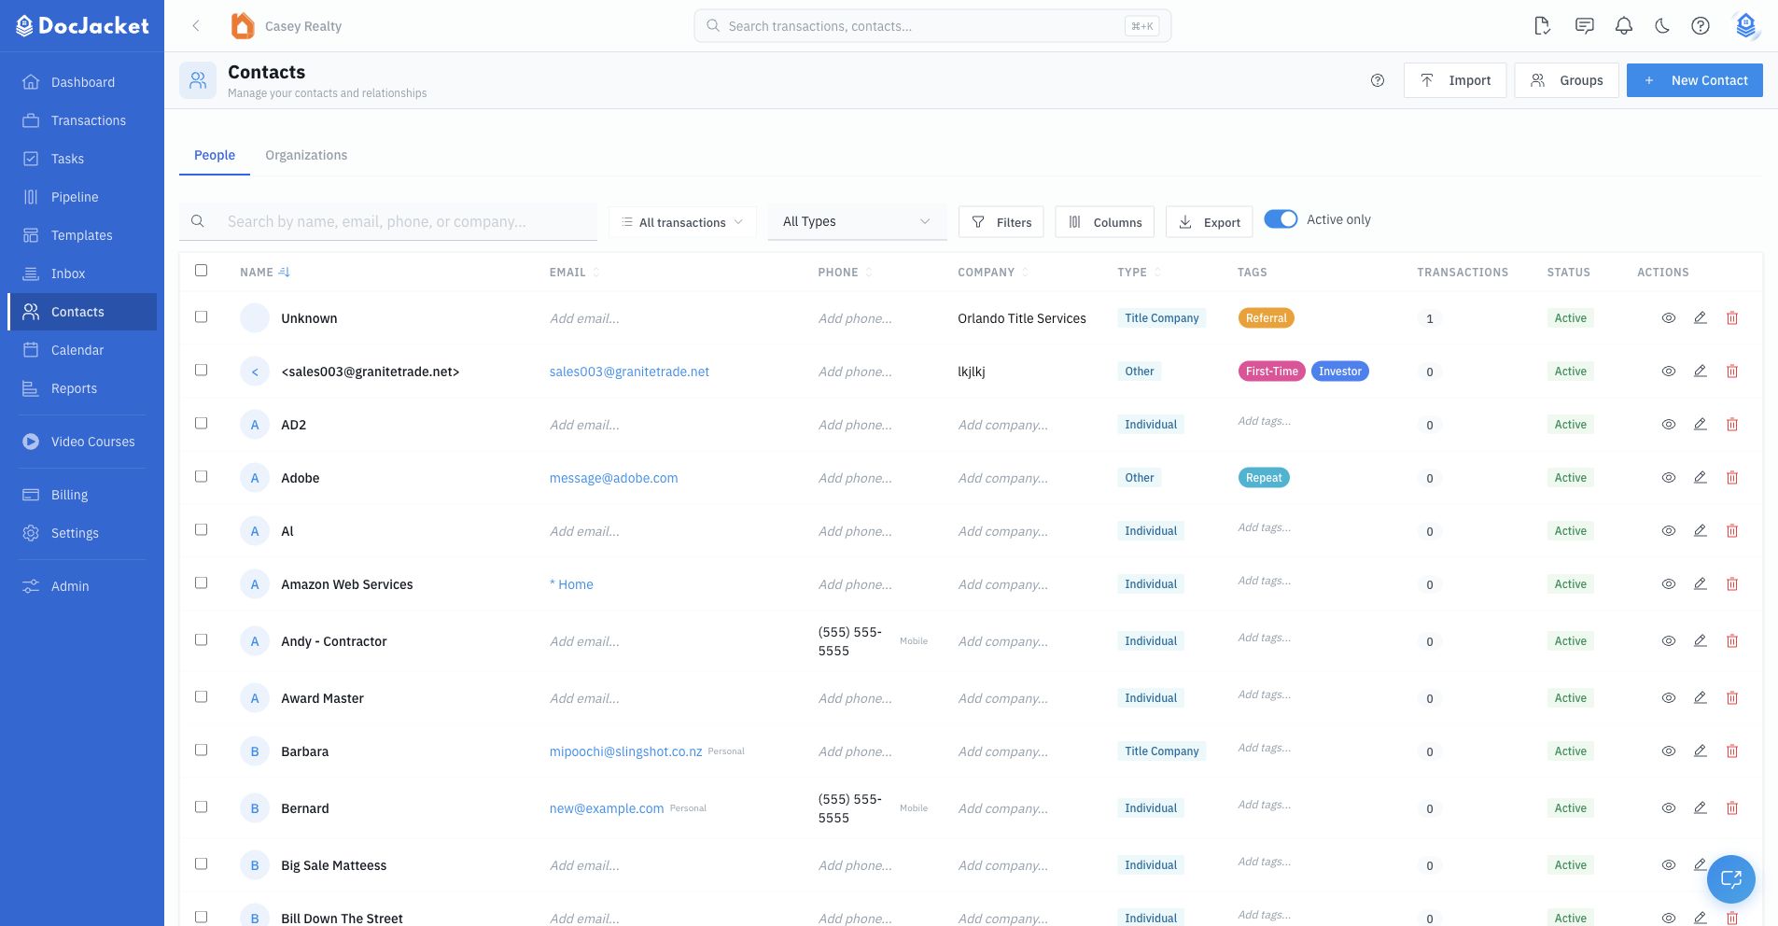Open the floating chat support button
1778x926 pixels.
[1731, 878]
